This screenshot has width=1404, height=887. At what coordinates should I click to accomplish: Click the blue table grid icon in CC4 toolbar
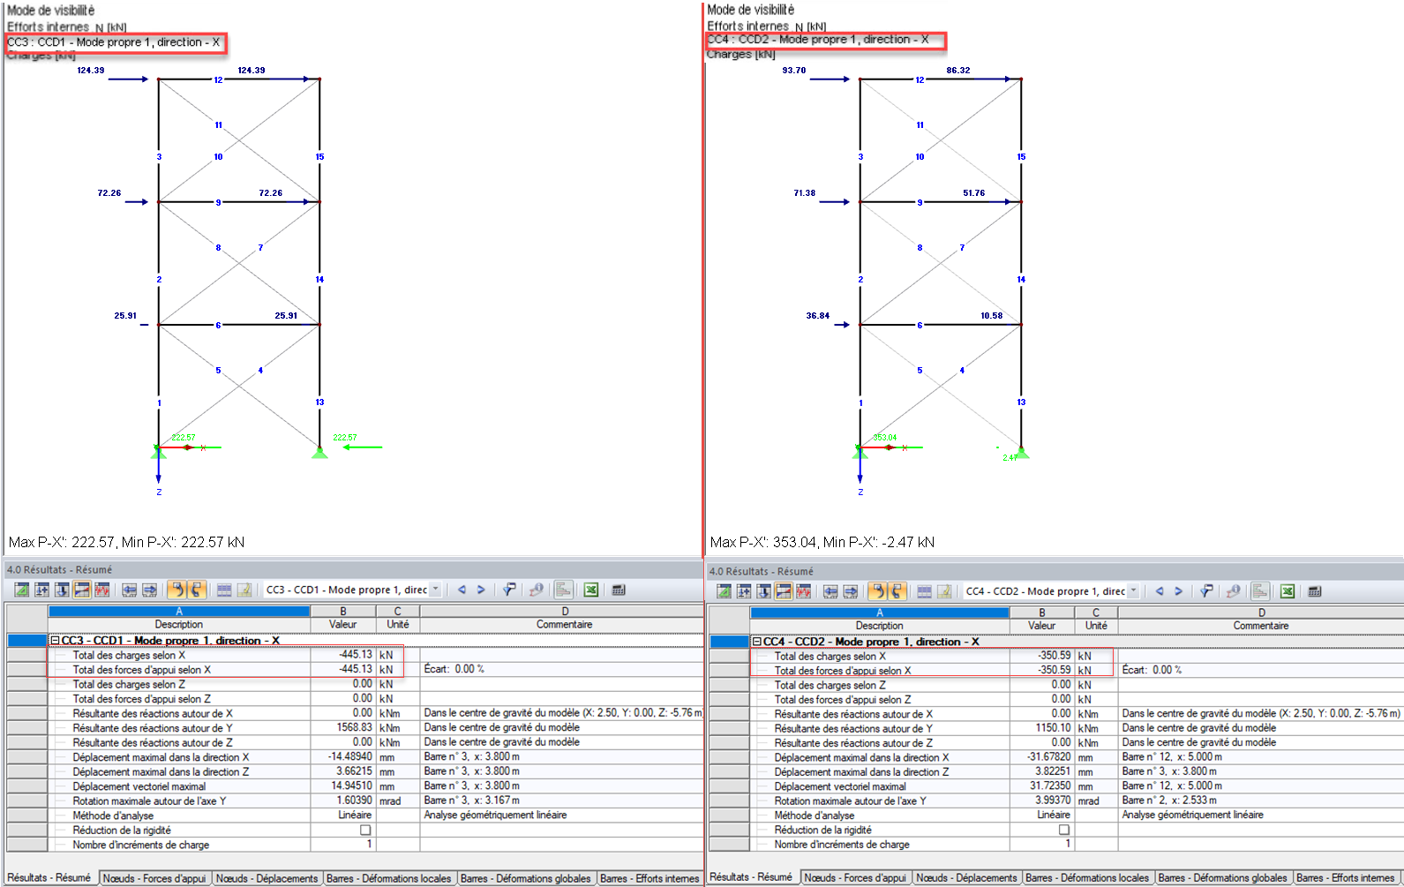(x=924, y=591)
